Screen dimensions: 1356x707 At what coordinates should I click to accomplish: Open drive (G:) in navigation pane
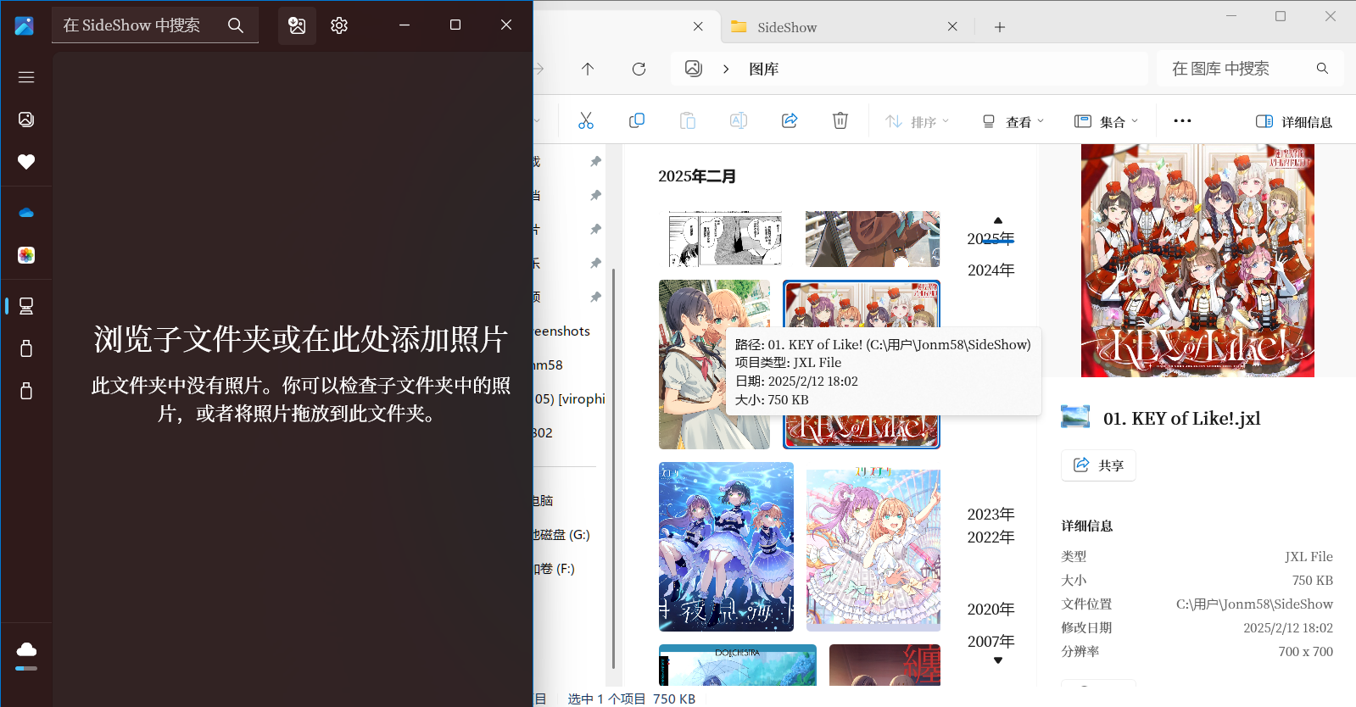coord(563,535)
